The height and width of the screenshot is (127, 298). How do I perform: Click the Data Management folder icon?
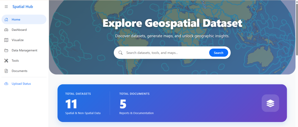(x=6, y=50)
